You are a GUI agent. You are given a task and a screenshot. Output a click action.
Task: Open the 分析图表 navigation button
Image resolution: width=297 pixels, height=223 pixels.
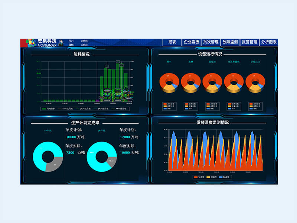pos(269,42)
